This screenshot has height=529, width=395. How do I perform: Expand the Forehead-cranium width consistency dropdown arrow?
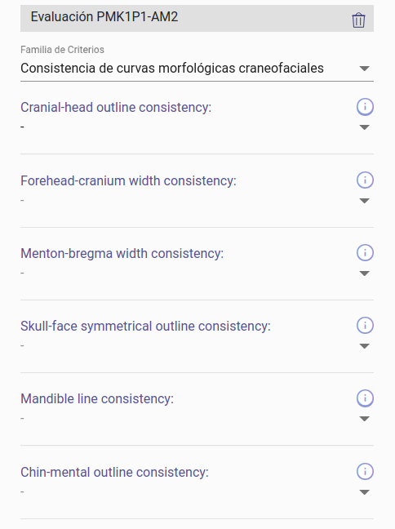[x=364, y=201]
